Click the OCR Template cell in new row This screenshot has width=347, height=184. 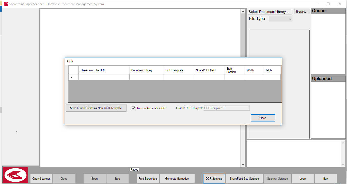pos(179,77)
